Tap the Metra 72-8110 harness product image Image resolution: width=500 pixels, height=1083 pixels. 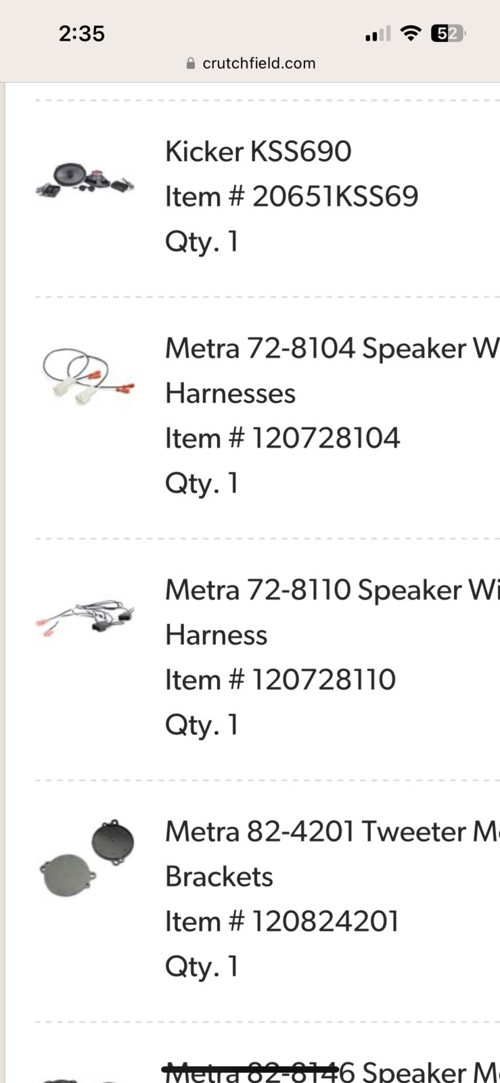click(x=85, y=618)
